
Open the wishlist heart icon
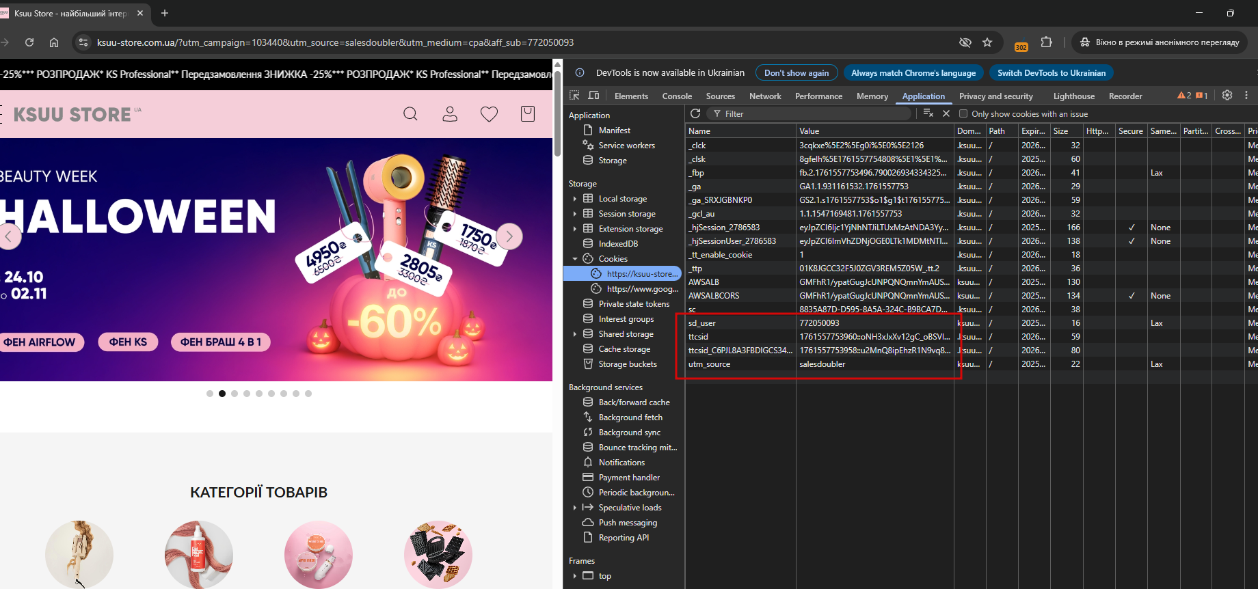489,114
